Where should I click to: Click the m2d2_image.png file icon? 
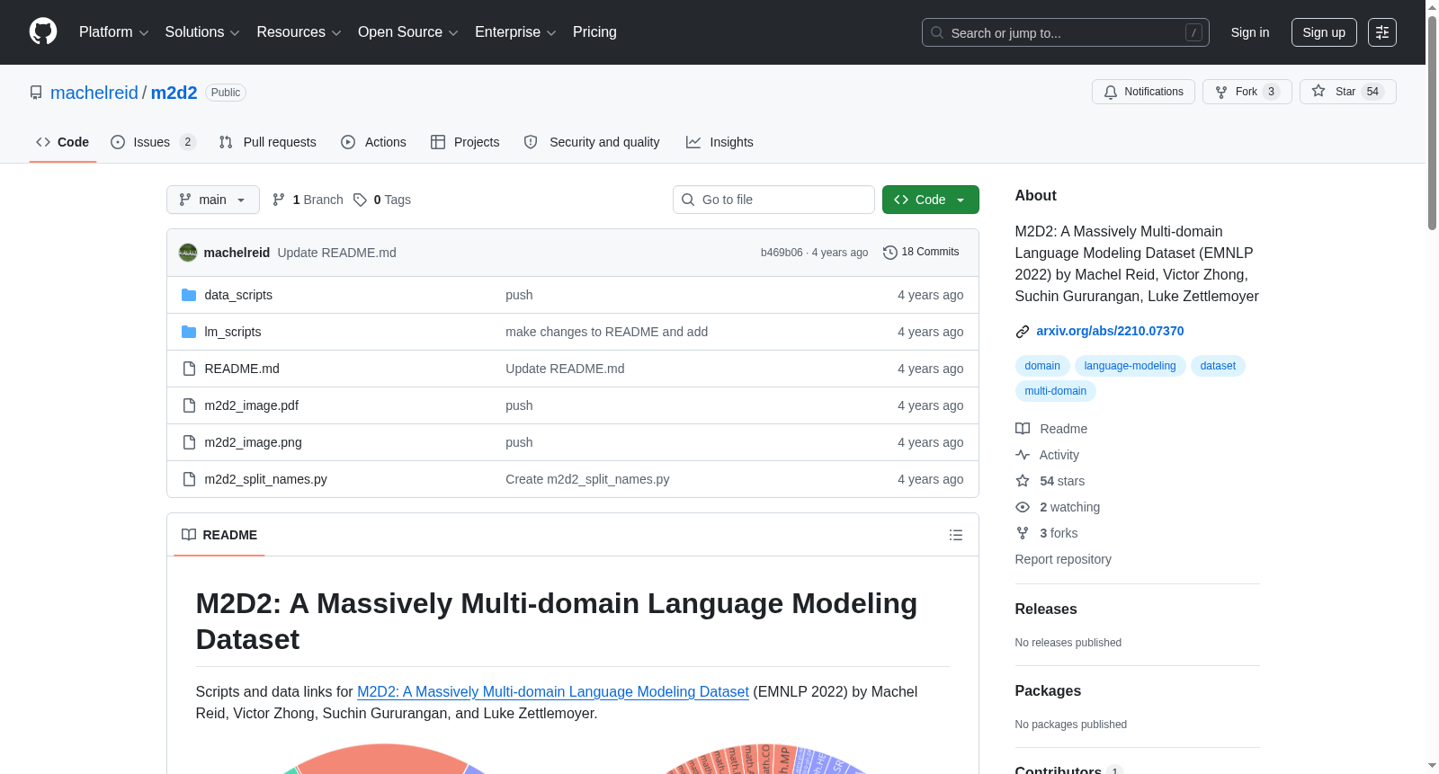(x=189, y=442)
